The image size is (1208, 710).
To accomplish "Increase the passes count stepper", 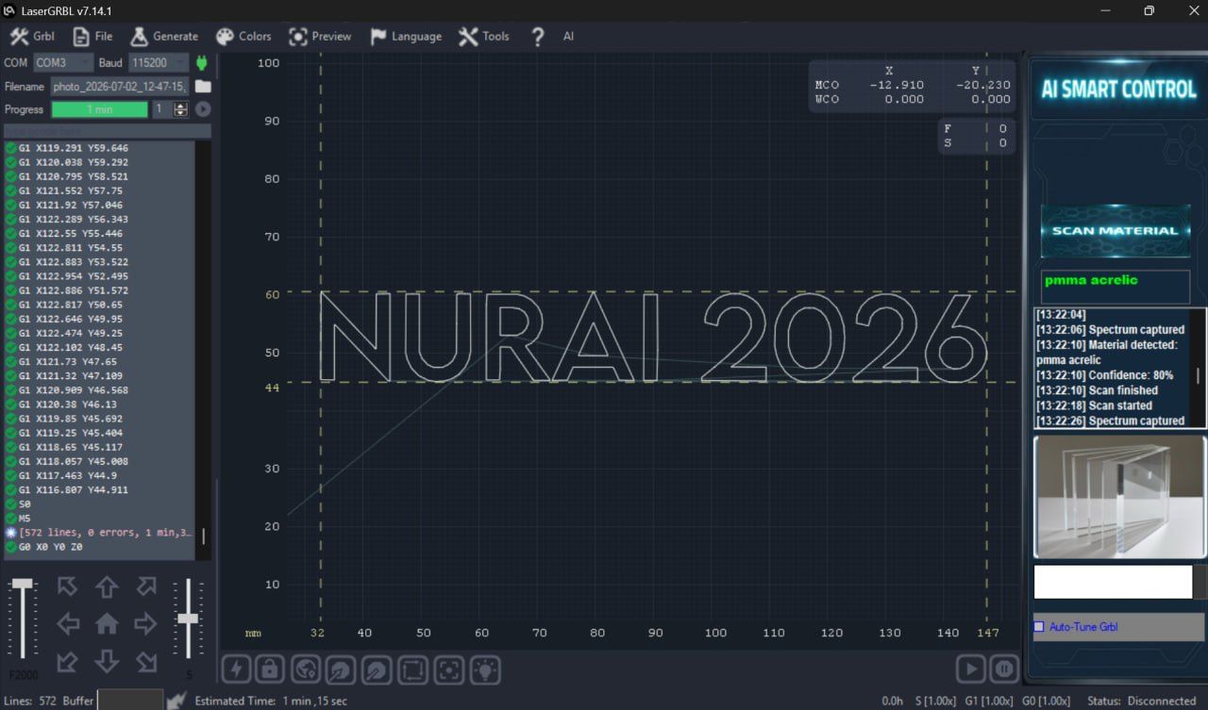I will 181,106.
